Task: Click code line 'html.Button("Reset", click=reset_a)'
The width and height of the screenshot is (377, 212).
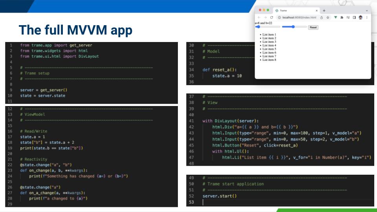Action: pyautogui.click(x=255, y=145)
